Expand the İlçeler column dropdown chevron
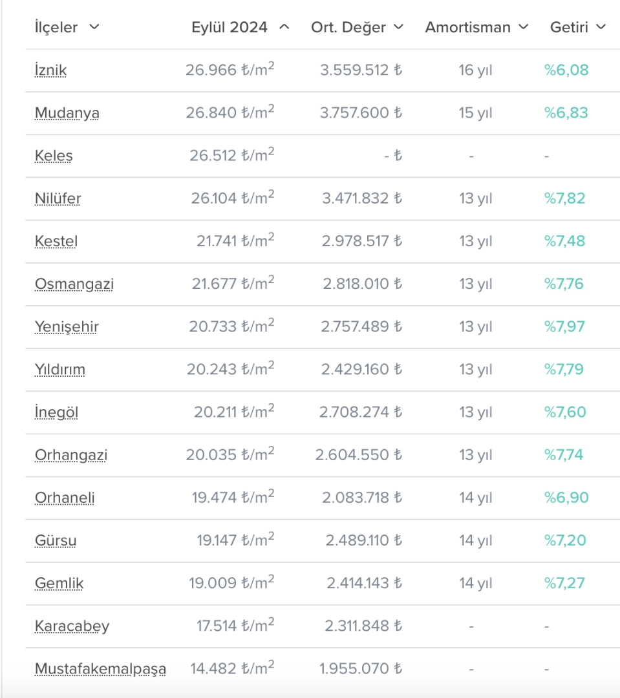Viewport: 620px width, 698px height. (94, 27)
